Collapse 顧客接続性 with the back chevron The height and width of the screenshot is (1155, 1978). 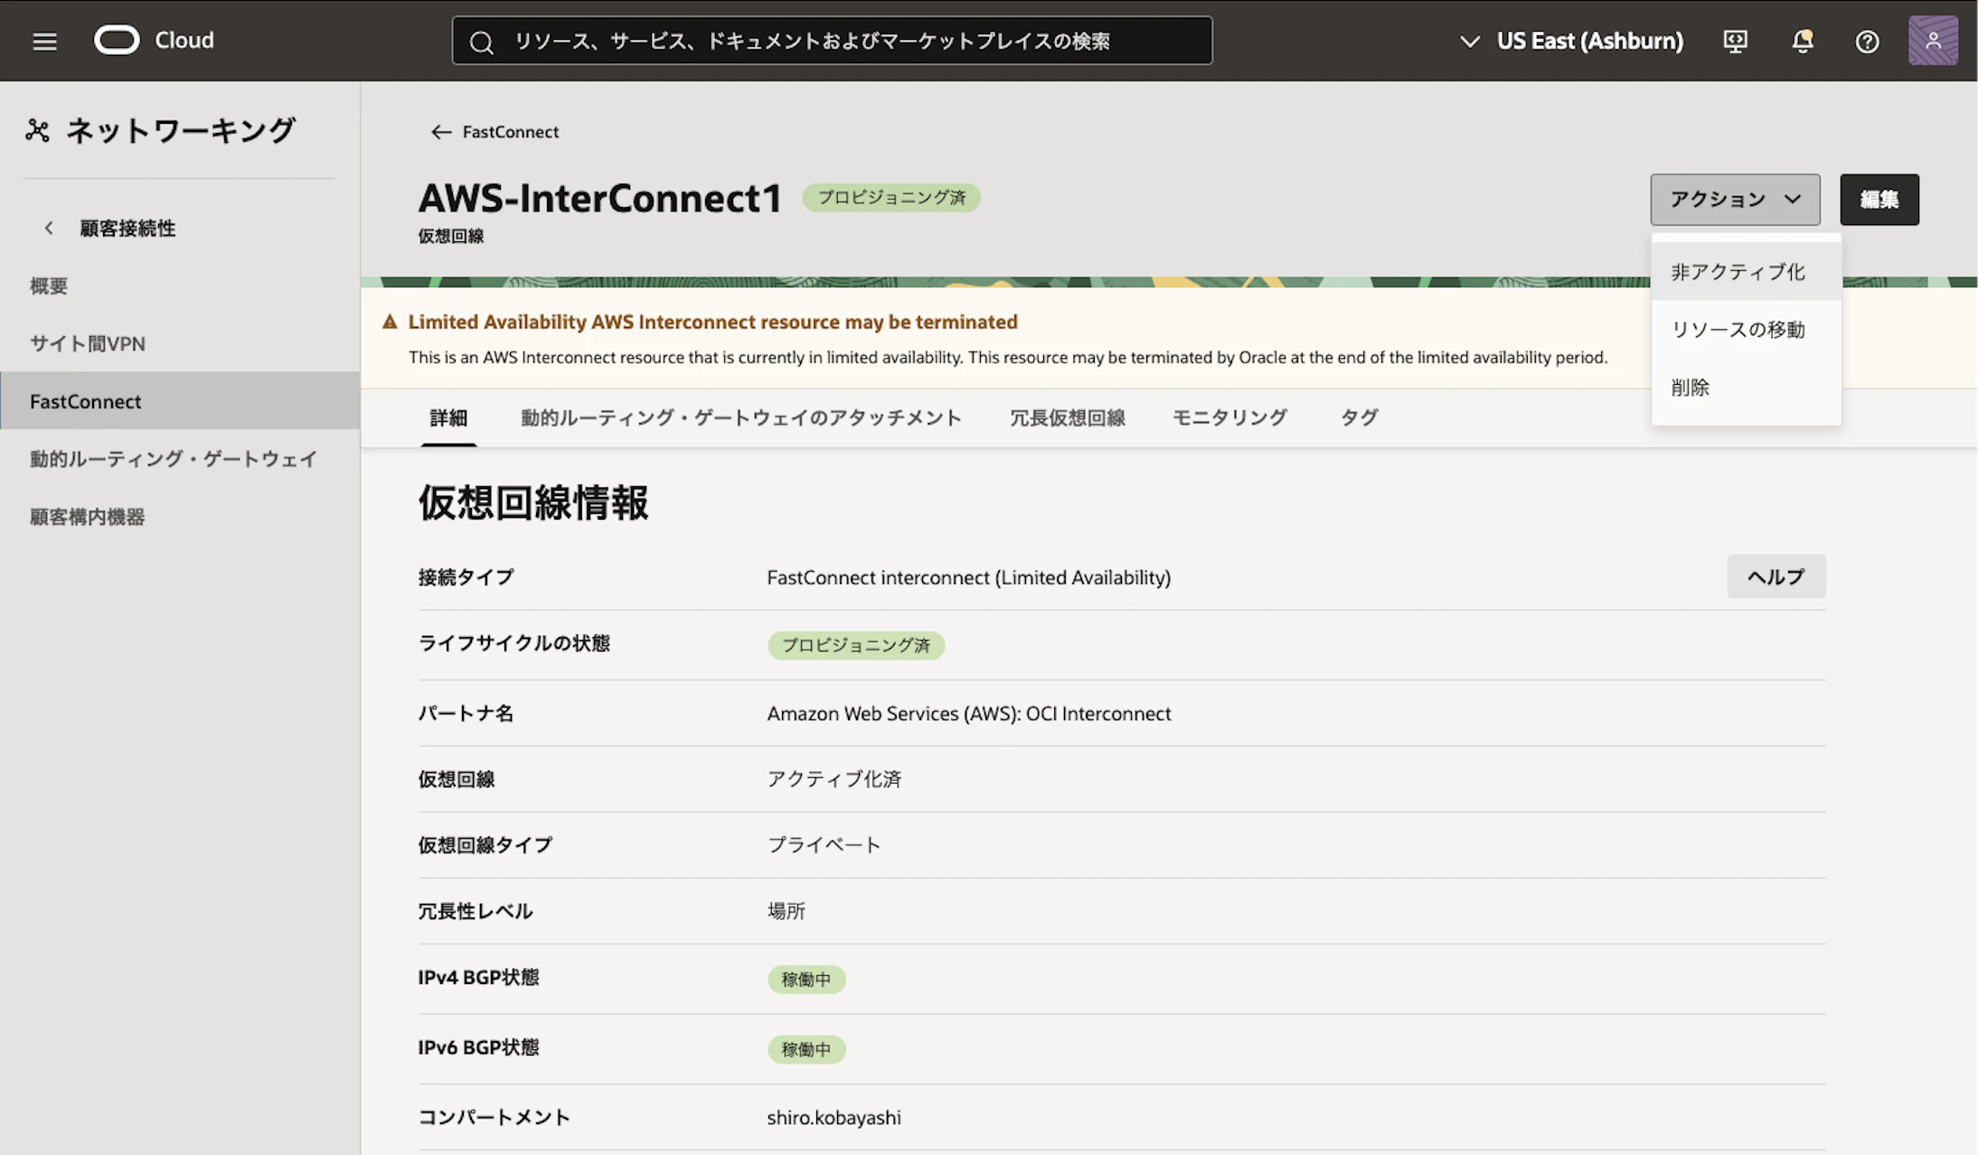49,228
